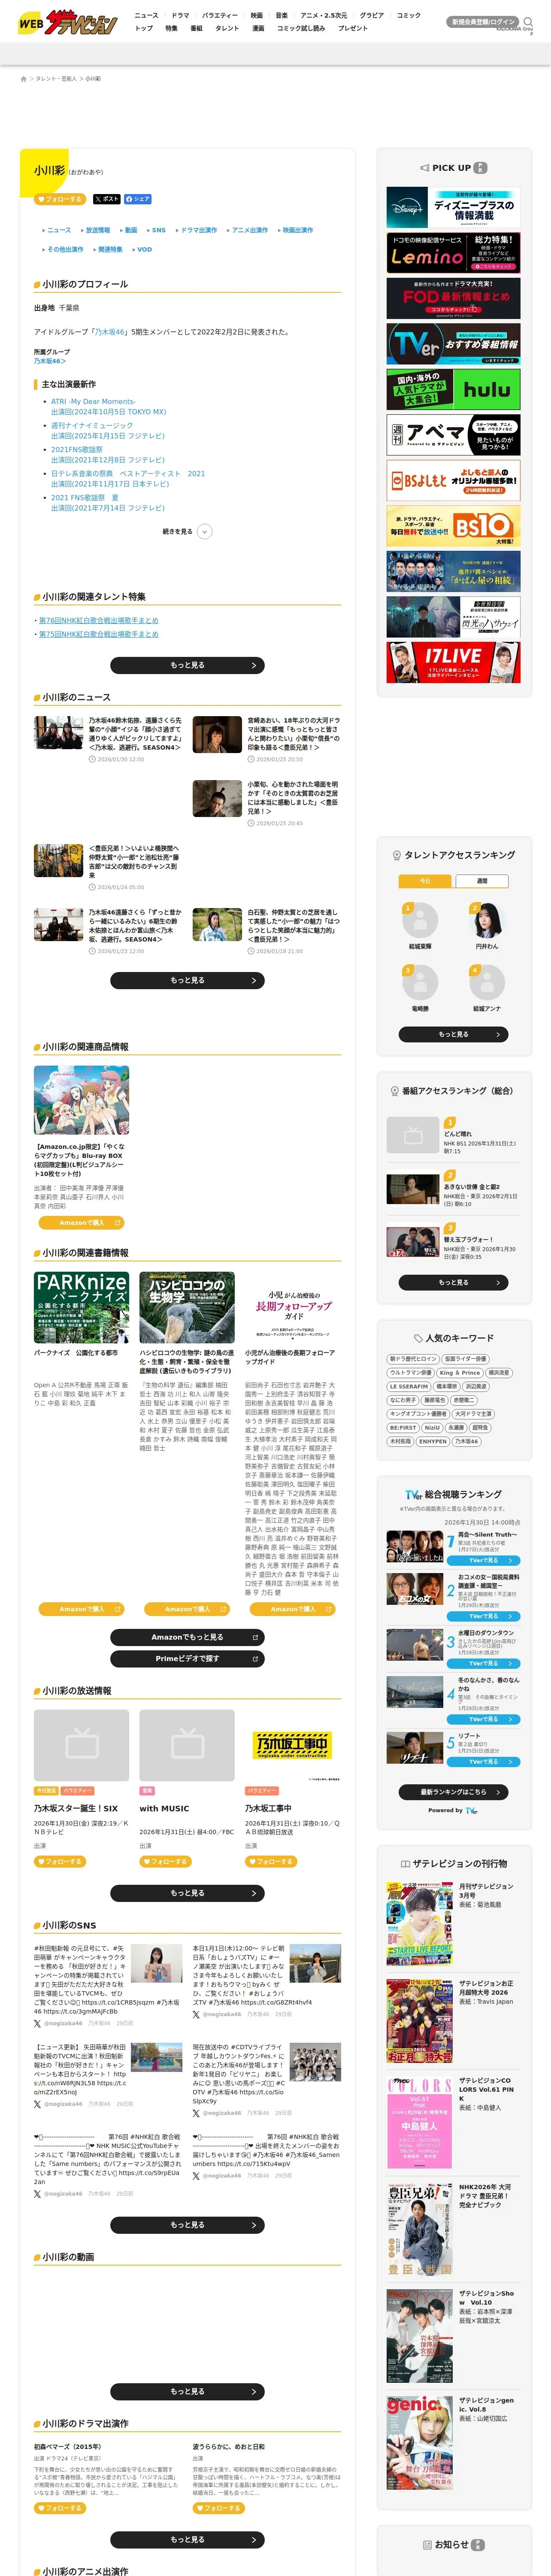Screen dimensions: 551x2576
Task: Open the 週刊アベマ banner
Action: (x=453, y=435)
